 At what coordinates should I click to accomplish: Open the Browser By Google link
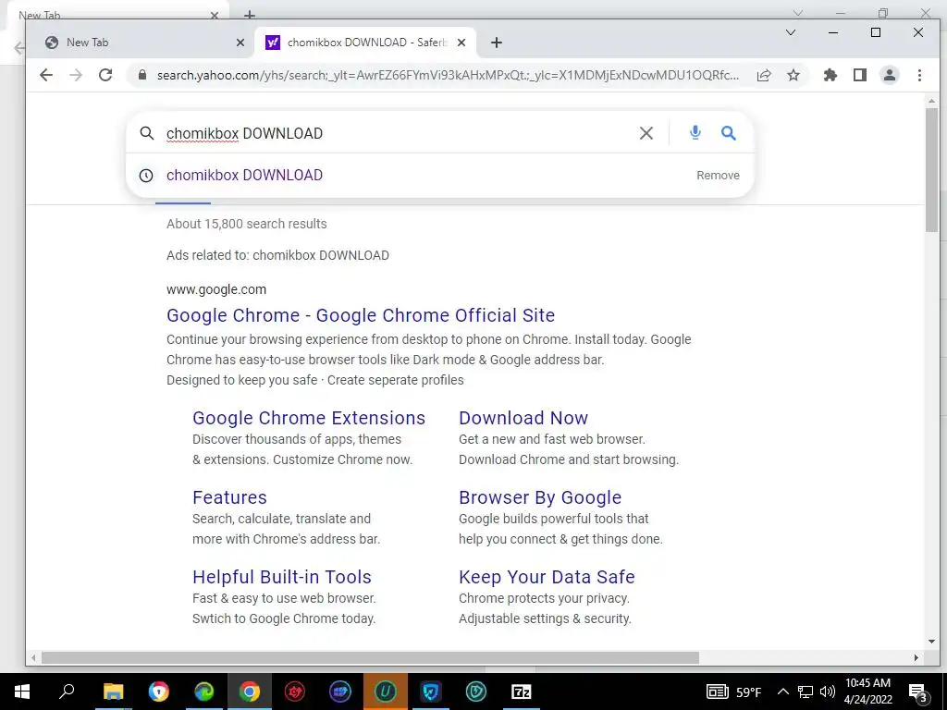pyautogui.click(x=540, y=497)
